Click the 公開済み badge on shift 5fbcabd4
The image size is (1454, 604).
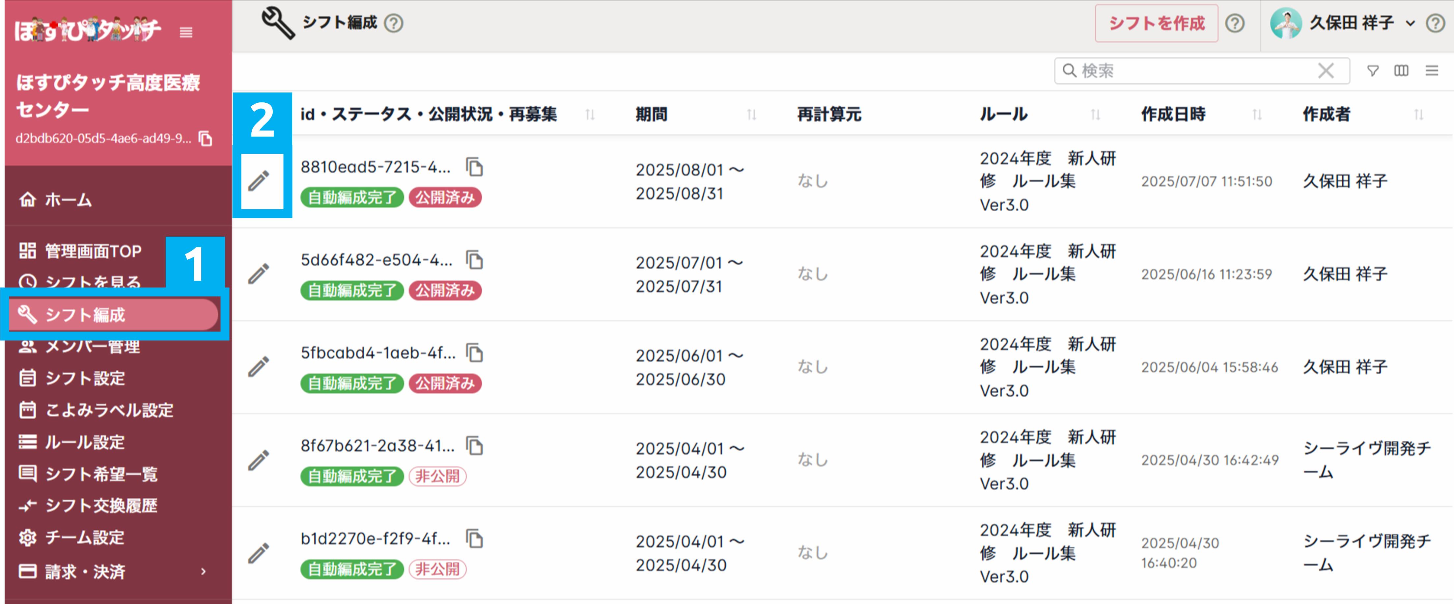(445, 383)
